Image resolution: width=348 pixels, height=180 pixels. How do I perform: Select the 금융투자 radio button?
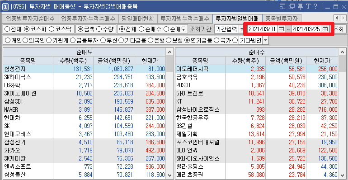[x=72, y=40]
